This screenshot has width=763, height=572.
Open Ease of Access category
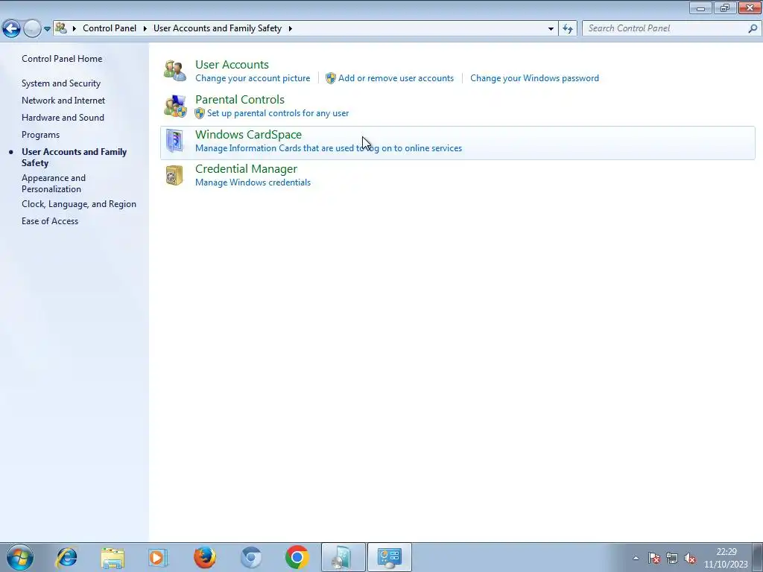click(x=50, y=220)
